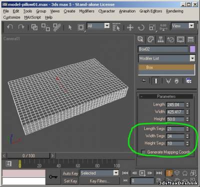Screen dimensions: 200x187
Task: Click the Configure Modifier Sets icon
Action: 188,81
